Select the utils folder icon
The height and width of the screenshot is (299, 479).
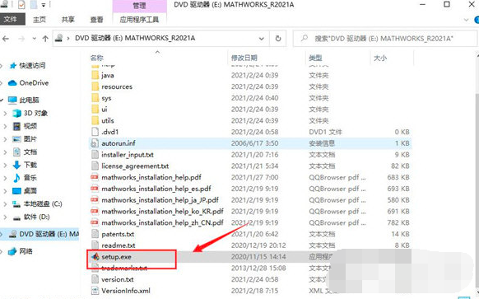(x=95, y=120)
